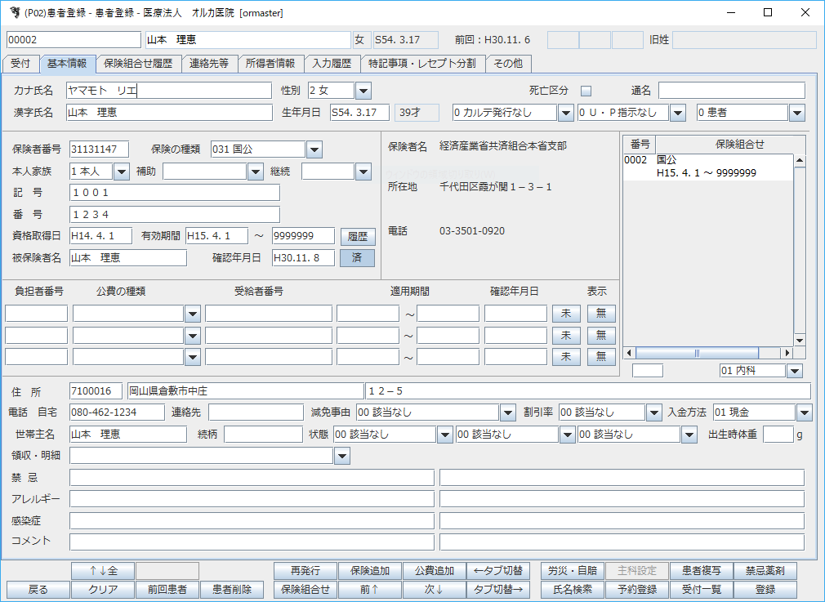Viewport: 825px width, 602px height.
Task: Click the タブ切替→ button
Action: (498, 590)
